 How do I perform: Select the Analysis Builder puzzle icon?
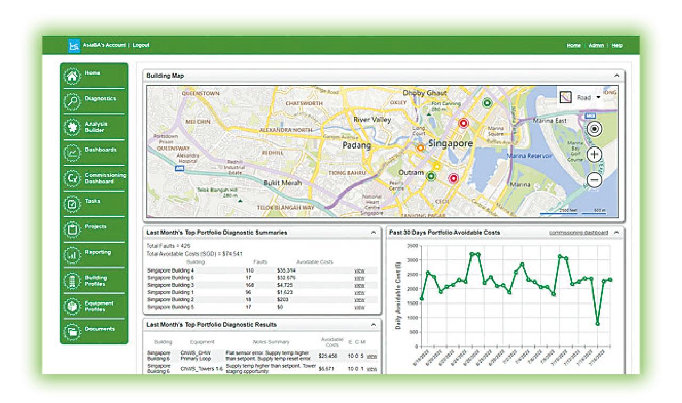[x=72, y=127]
